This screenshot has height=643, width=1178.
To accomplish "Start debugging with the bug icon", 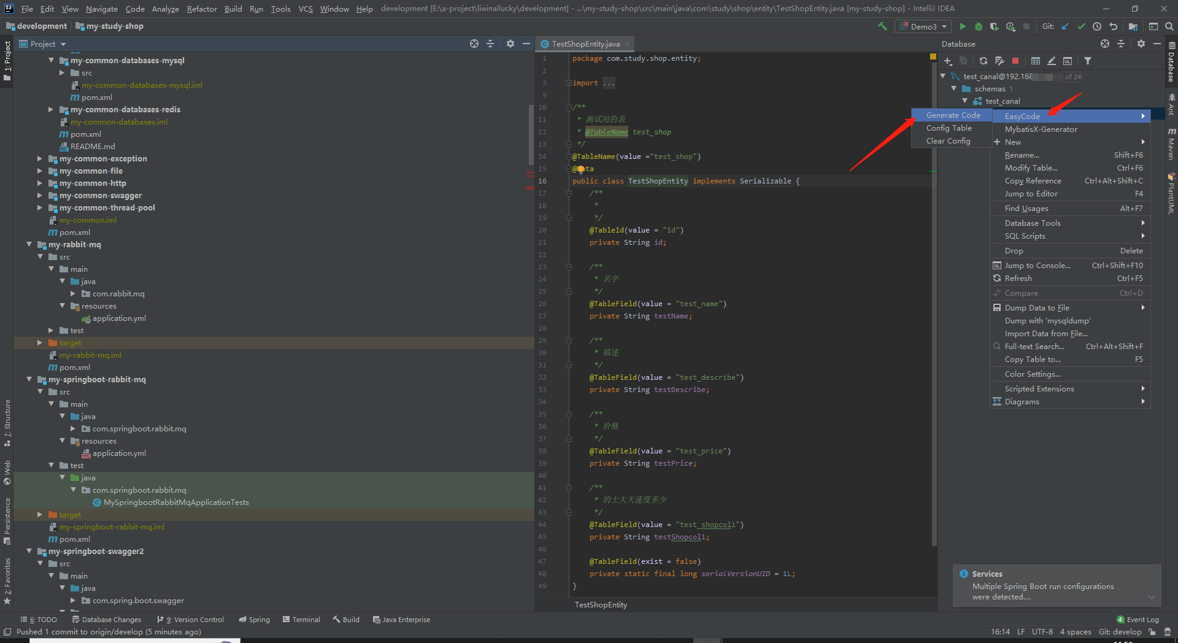I will (979, 26).
